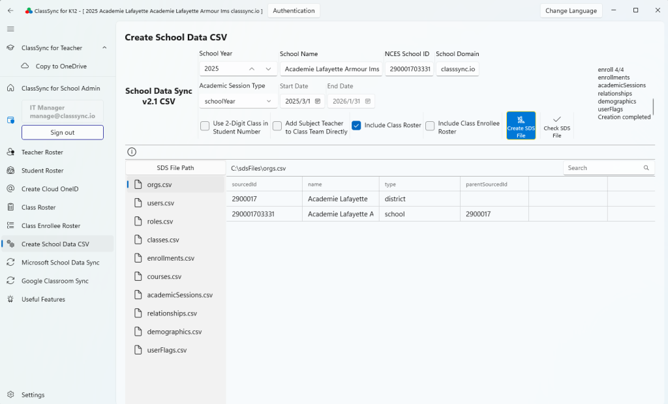Click the 'district' type cell
Image resolution: width=668 pixels, height=404 pixels.
419,199
